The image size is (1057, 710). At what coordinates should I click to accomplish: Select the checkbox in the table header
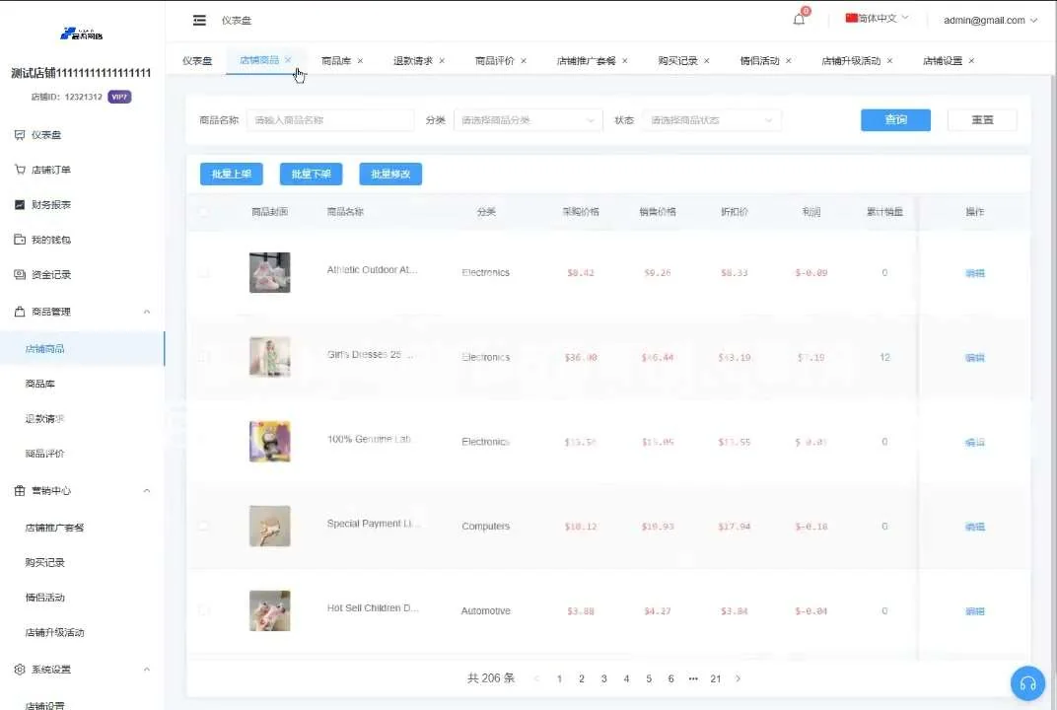click(x=204, y=212)
